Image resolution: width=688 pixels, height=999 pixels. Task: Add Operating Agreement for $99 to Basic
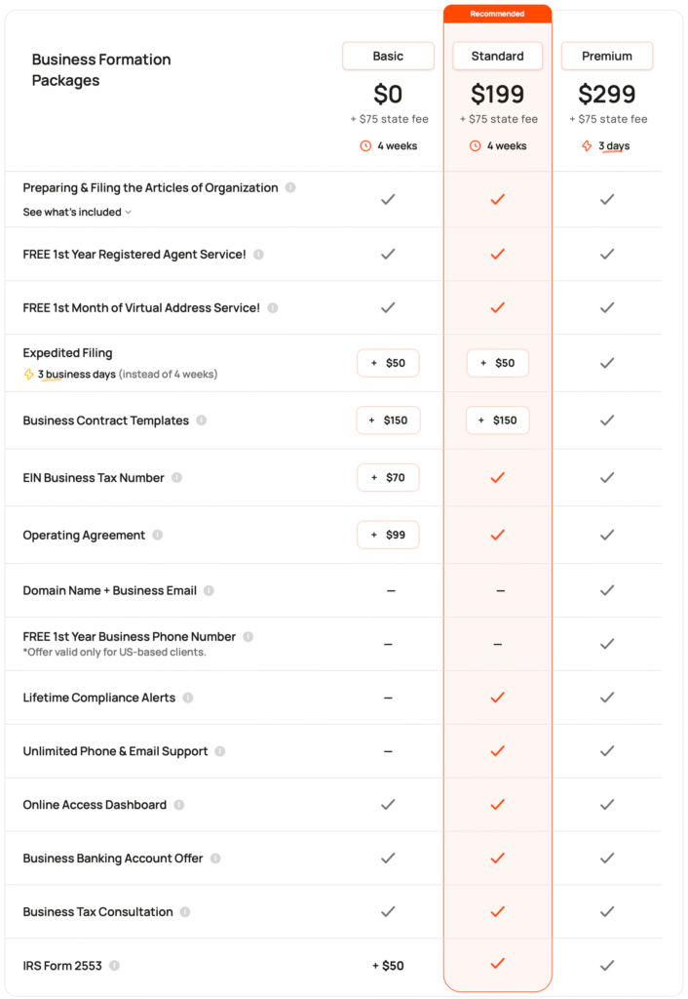click(x=388, y=536)
